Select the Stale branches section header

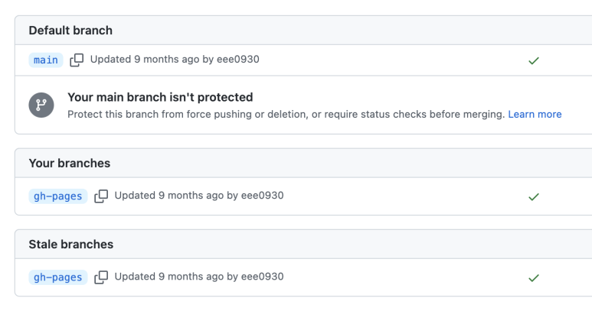pos(71,245)
